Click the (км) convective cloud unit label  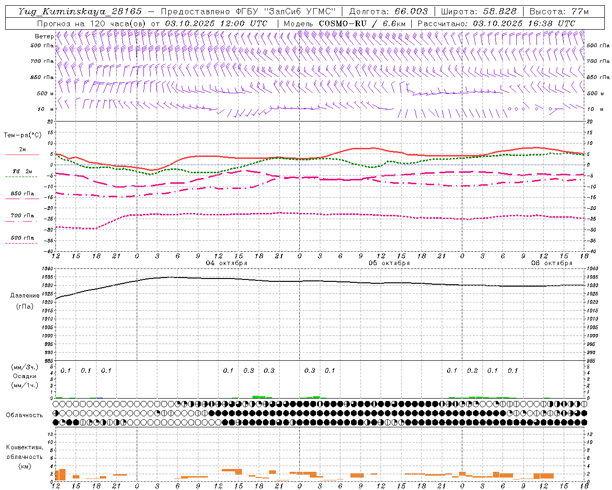(24, 466)
